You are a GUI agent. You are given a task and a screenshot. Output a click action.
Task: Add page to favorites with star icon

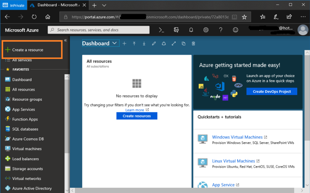coord(244,17)
